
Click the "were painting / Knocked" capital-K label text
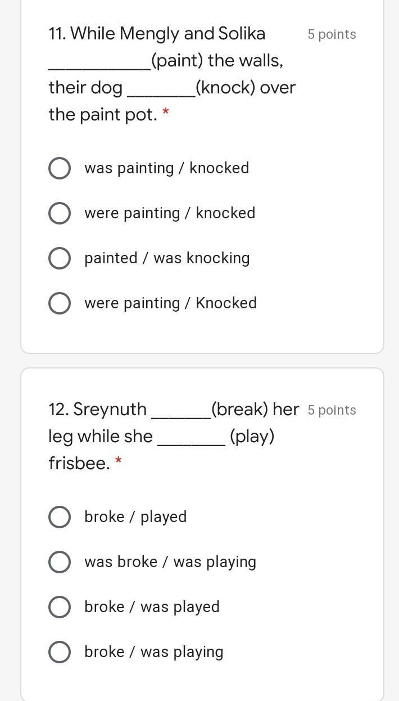coord(170,303)
